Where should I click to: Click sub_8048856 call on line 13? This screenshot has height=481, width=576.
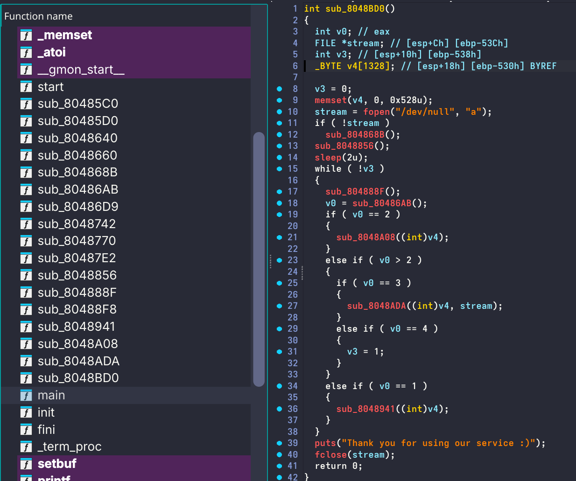pos(344,146)
